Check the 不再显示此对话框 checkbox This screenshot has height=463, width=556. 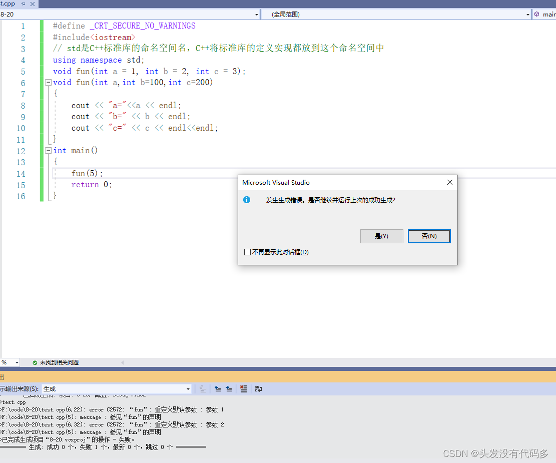[x=247, y=252]
